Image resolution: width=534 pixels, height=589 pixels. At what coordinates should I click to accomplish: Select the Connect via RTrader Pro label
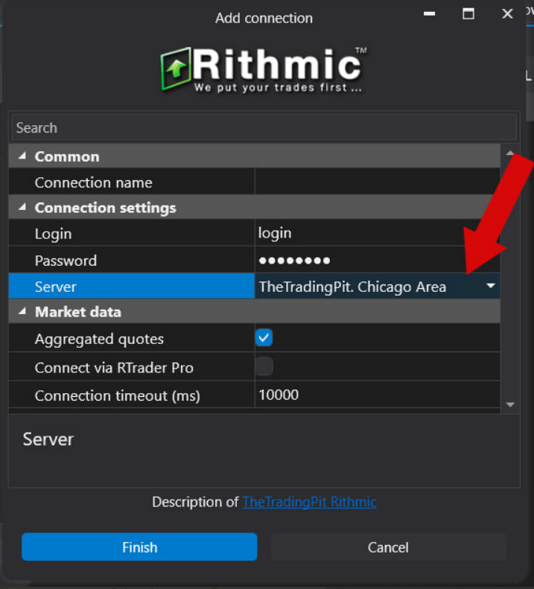pos(114,368)
